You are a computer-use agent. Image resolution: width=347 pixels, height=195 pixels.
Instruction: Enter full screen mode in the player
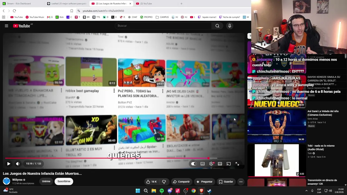tap(237, 164)
